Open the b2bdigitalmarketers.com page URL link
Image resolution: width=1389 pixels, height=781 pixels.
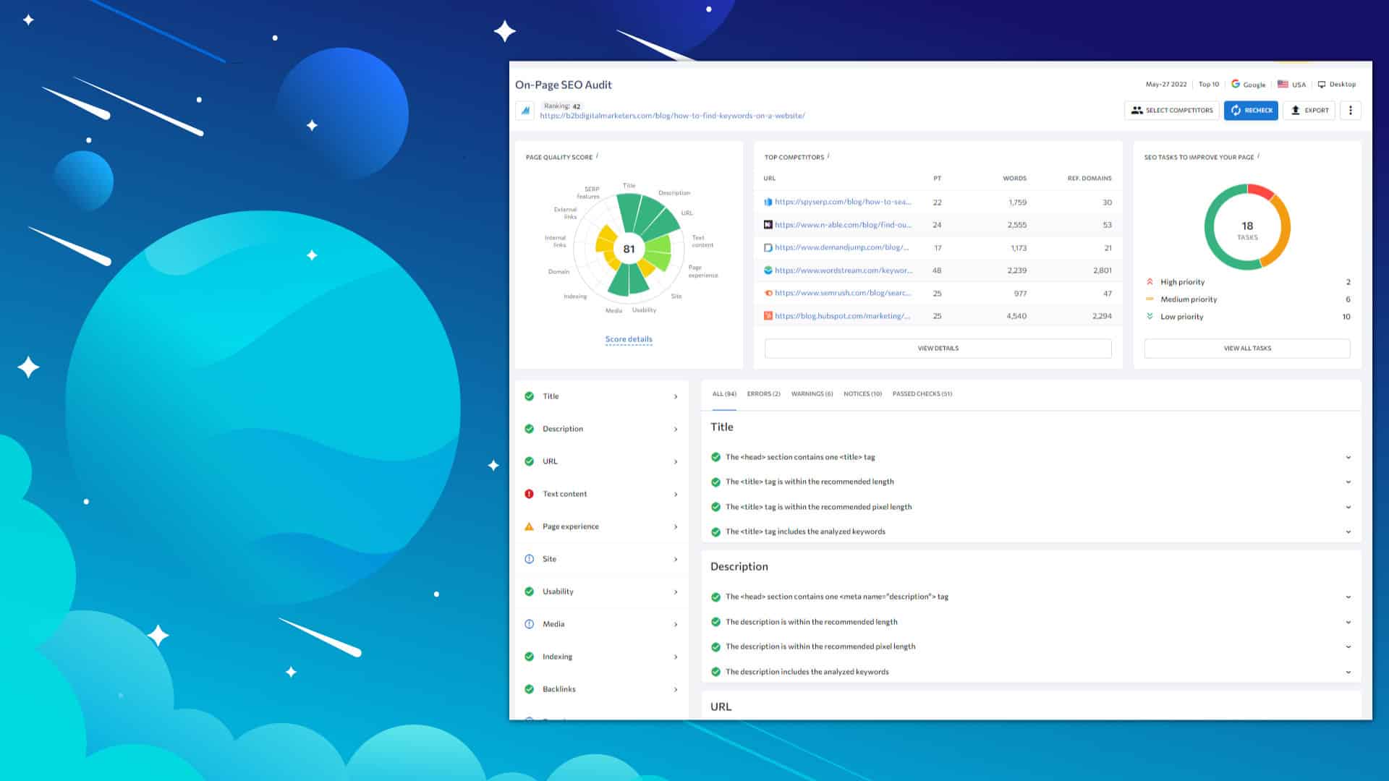[x=672, y=116]
